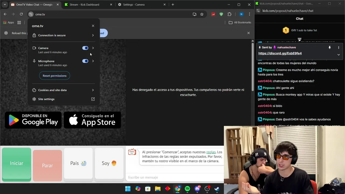The image size is (345, 194).
Task: Expand Microphone permission details arrow
Action: (93, 61)
